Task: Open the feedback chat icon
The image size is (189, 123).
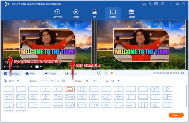Action: (156, 4)
